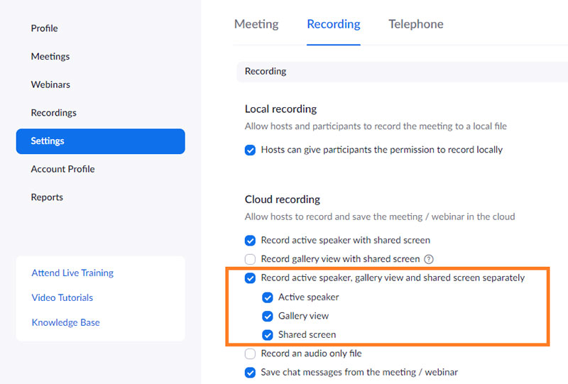Screen dimensions: 568x384
Task: Open Reports in the sidebar
Action: [x=47, y=197]
